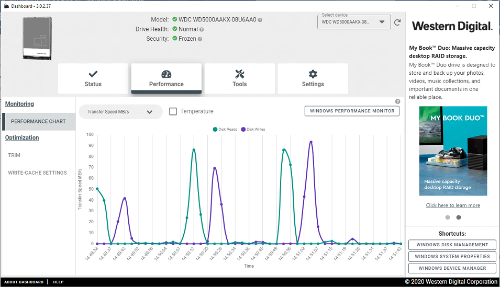Open the Tools tab
The image size is (500, 287).
pos(239,79)
